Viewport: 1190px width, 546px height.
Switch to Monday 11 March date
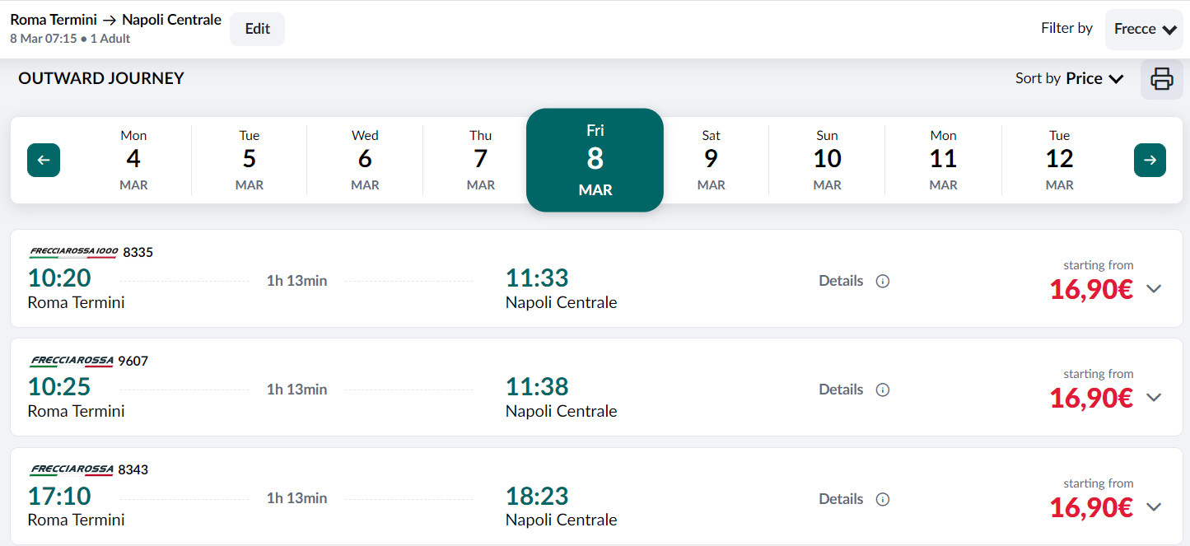[x=943, y=160]
